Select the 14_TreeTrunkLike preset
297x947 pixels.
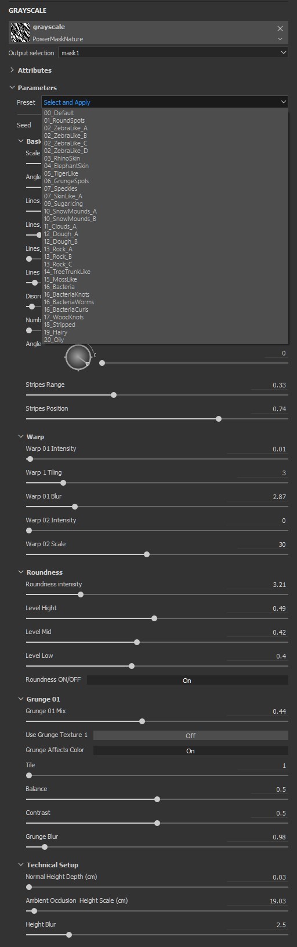[x=67, y=272]
